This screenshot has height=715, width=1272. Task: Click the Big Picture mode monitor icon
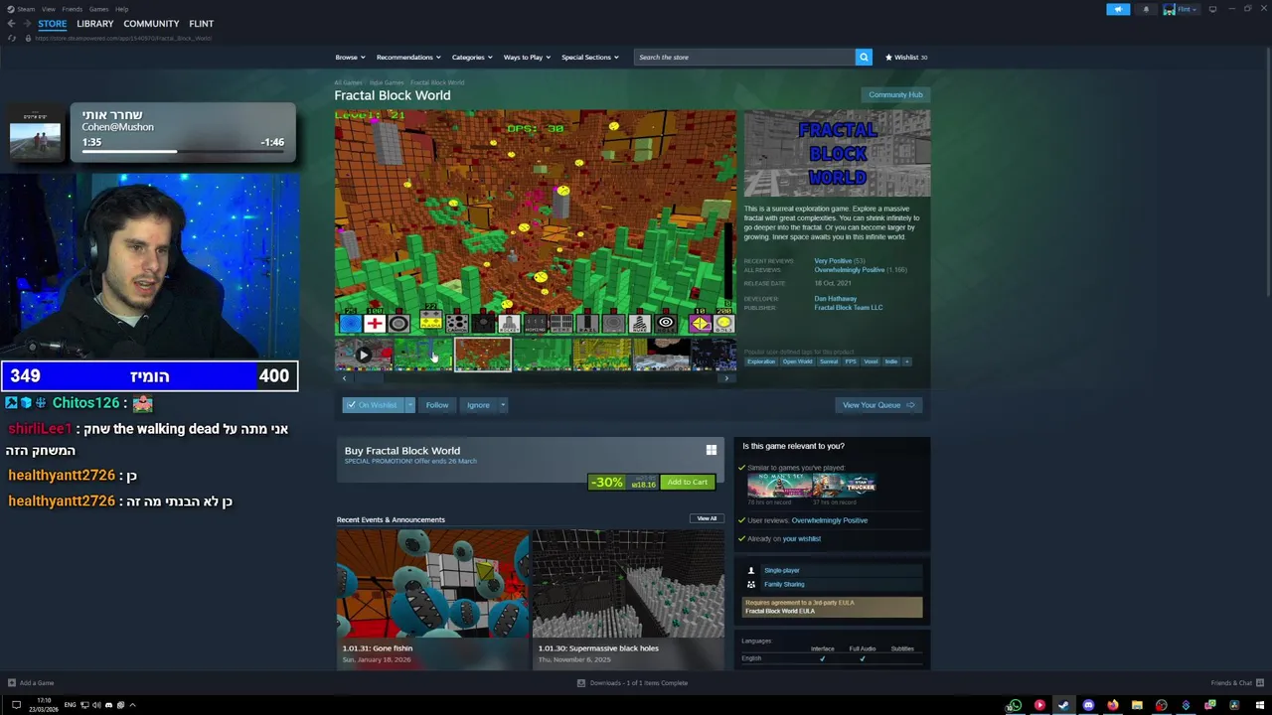click(1212, 9)
